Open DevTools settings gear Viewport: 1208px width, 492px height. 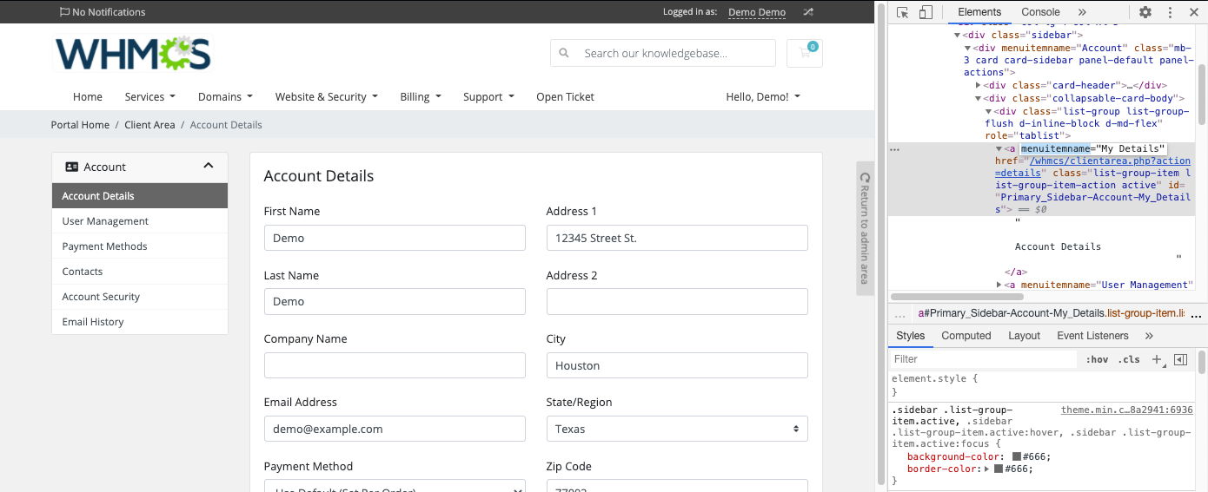(1145, 12)
